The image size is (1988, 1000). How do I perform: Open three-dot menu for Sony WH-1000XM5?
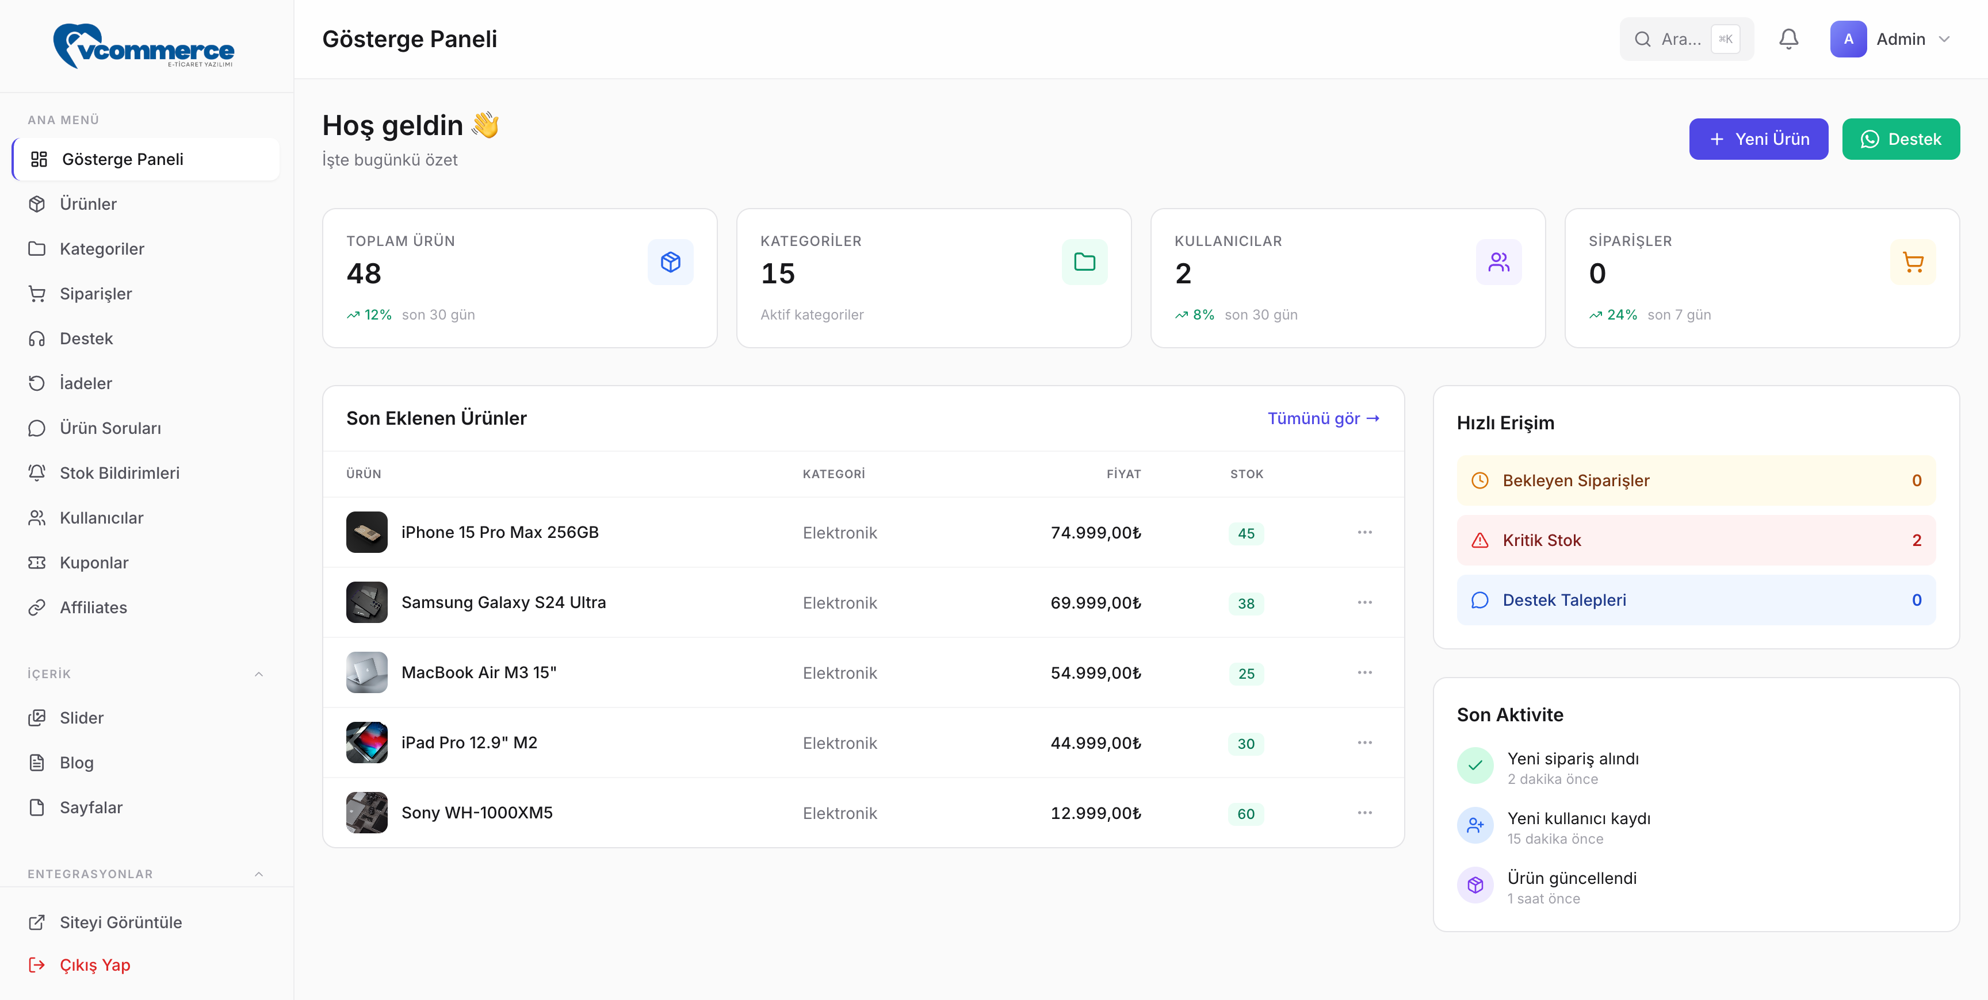(x=1364, y=813)
